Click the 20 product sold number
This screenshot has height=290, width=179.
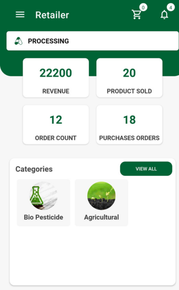[x=129, y=73]
